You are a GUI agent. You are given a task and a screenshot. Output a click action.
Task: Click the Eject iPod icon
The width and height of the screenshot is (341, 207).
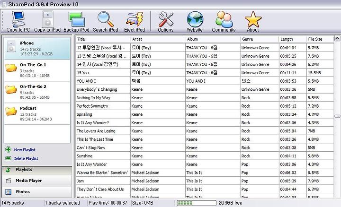click(x=135, y=22)
